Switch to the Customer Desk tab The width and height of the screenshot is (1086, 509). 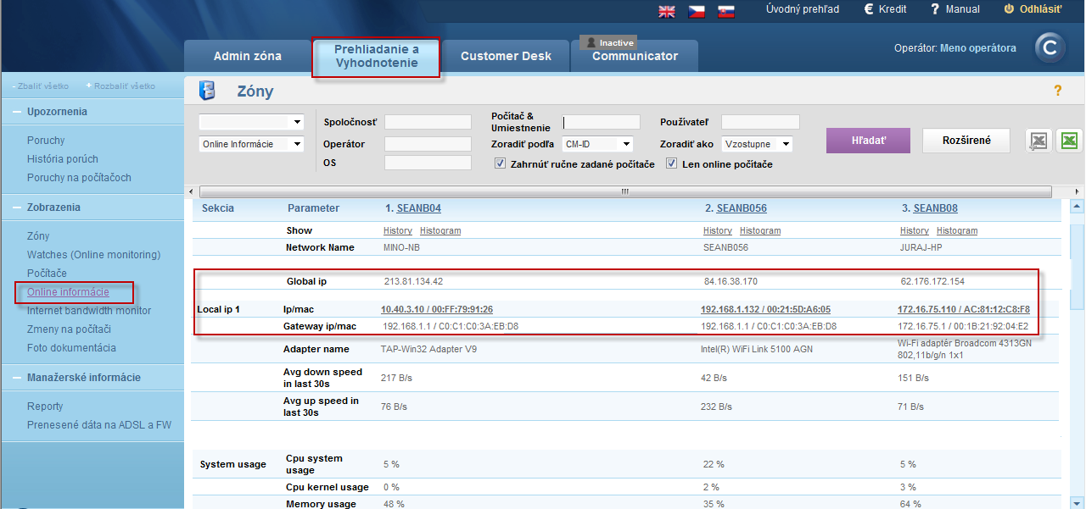pos(506,56)
